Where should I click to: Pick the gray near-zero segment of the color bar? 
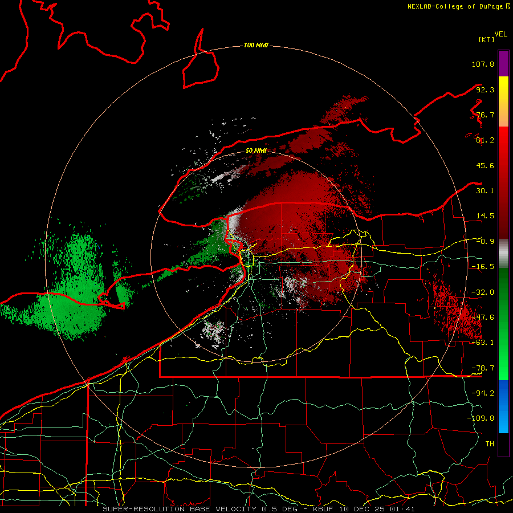pyautogui.click(x=503, y=254)
